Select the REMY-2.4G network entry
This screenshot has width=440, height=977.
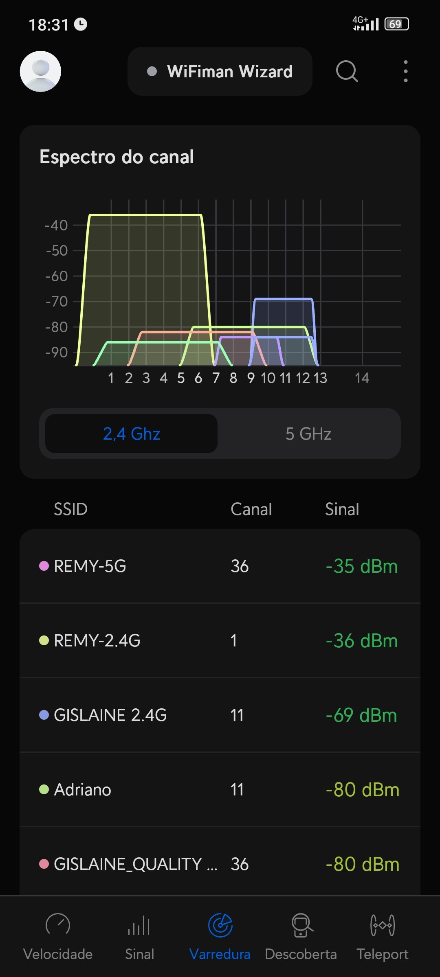click(x=220, y=641)
